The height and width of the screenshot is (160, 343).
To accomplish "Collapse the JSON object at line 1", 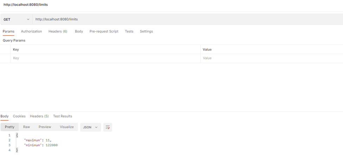I will click(17, 135).
